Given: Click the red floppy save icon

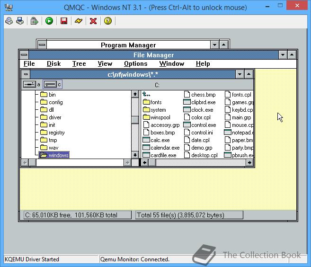Looking at the screenshot, I should tap(64, 21).
